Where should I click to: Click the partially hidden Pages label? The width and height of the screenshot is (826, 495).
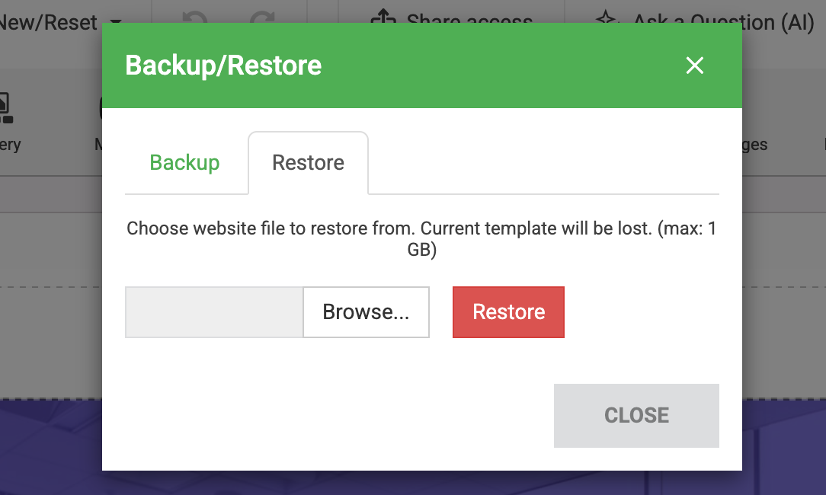pos(754,145)
